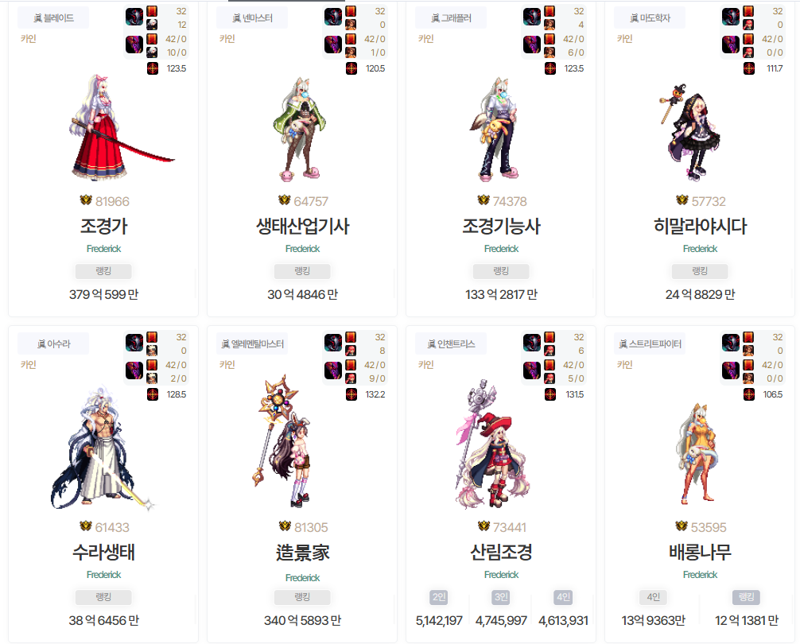Click the 랭킹 badge under 조경기능사
The width and height of the screenshot is (800, 644).
coord(500,271)
